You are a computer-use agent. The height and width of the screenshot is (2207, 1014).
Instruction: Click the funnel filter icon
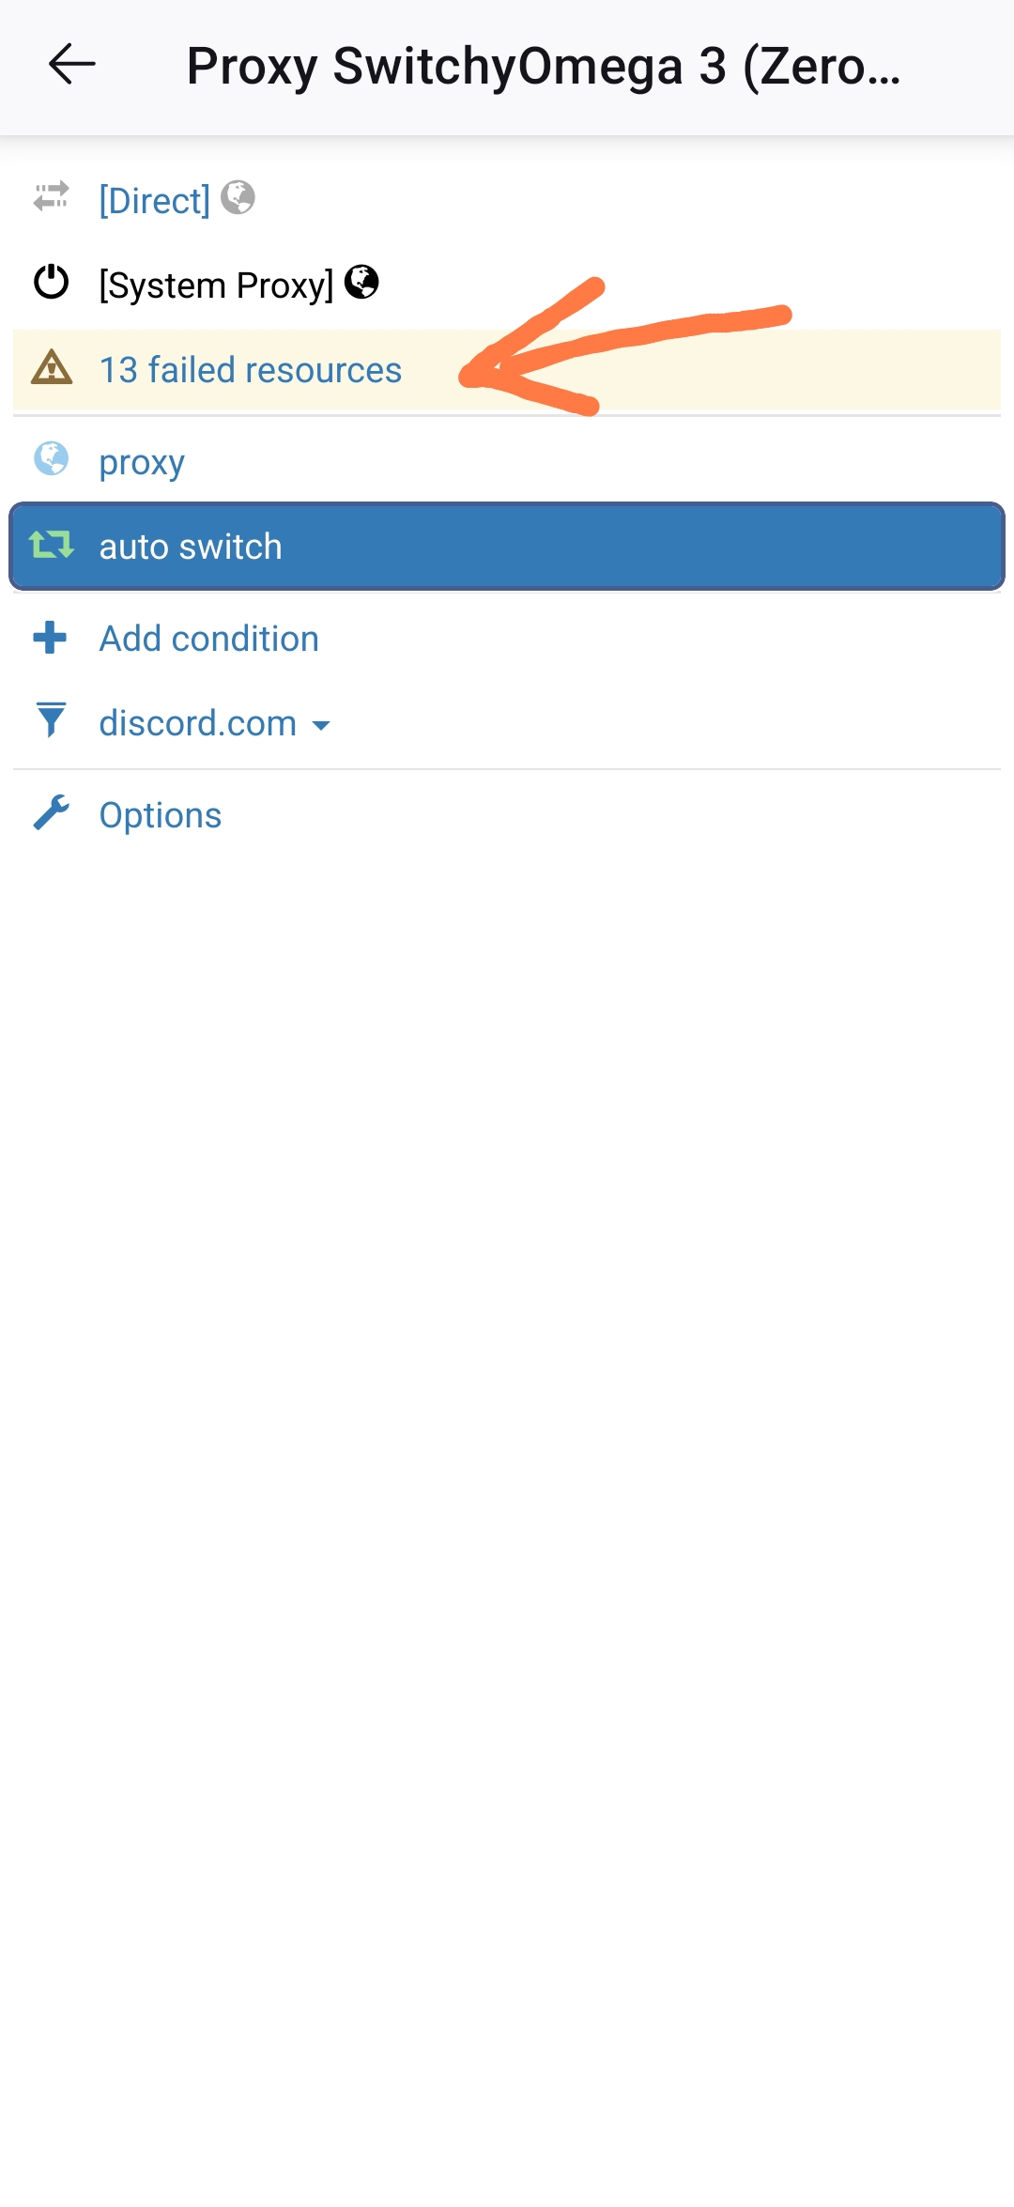(52, 720)
